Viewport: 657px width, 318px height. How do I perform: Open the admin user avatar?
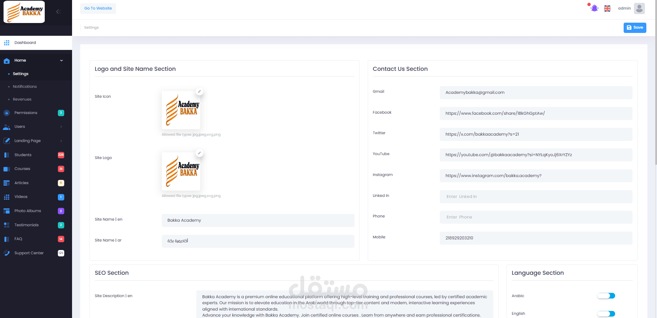(x=639, y=8)
